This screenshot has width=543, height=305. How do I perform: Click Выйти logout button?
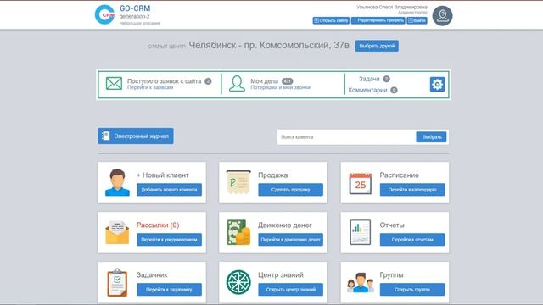click(x=417, y=20)
